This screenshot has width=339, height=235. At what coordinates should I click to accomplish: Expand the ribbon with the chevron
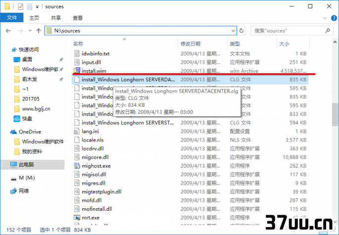(325, 18)
